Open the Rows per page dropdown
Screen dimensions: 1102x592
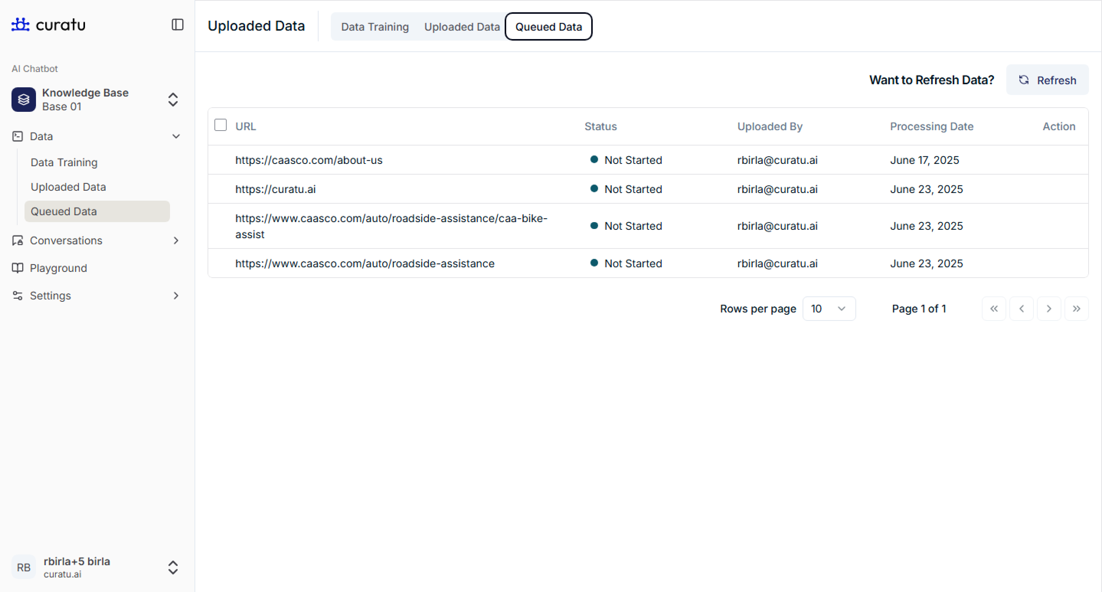pyautogui.click(x=829, y=308)
